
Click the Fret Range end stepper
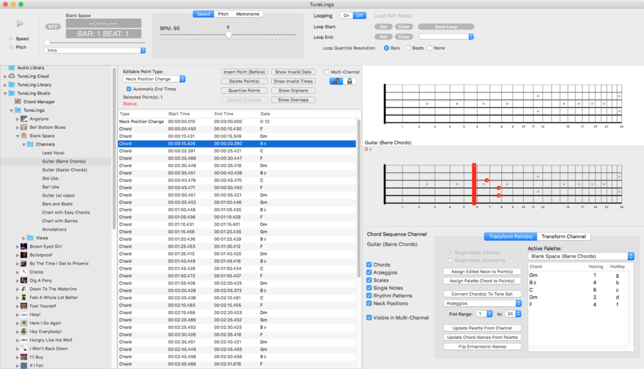tap(519, 314)
